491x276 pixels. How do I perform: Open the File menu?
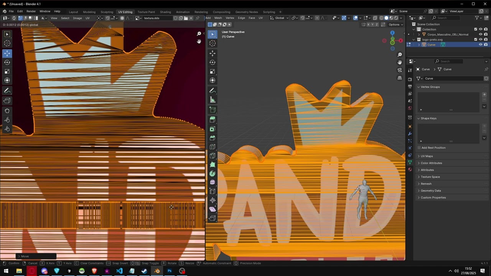pyautogui.click(x=11, y=11)
